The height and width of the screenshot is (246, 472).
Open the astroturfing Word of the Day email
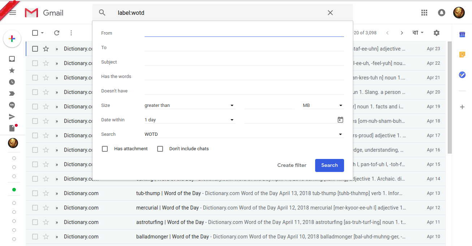(x=236, y=222)
